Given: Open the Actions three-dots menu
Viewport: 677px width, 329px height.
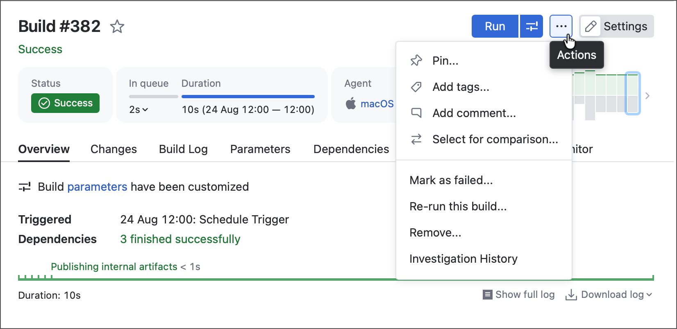Looking at the screenshot, I should (x=561, y=26).
